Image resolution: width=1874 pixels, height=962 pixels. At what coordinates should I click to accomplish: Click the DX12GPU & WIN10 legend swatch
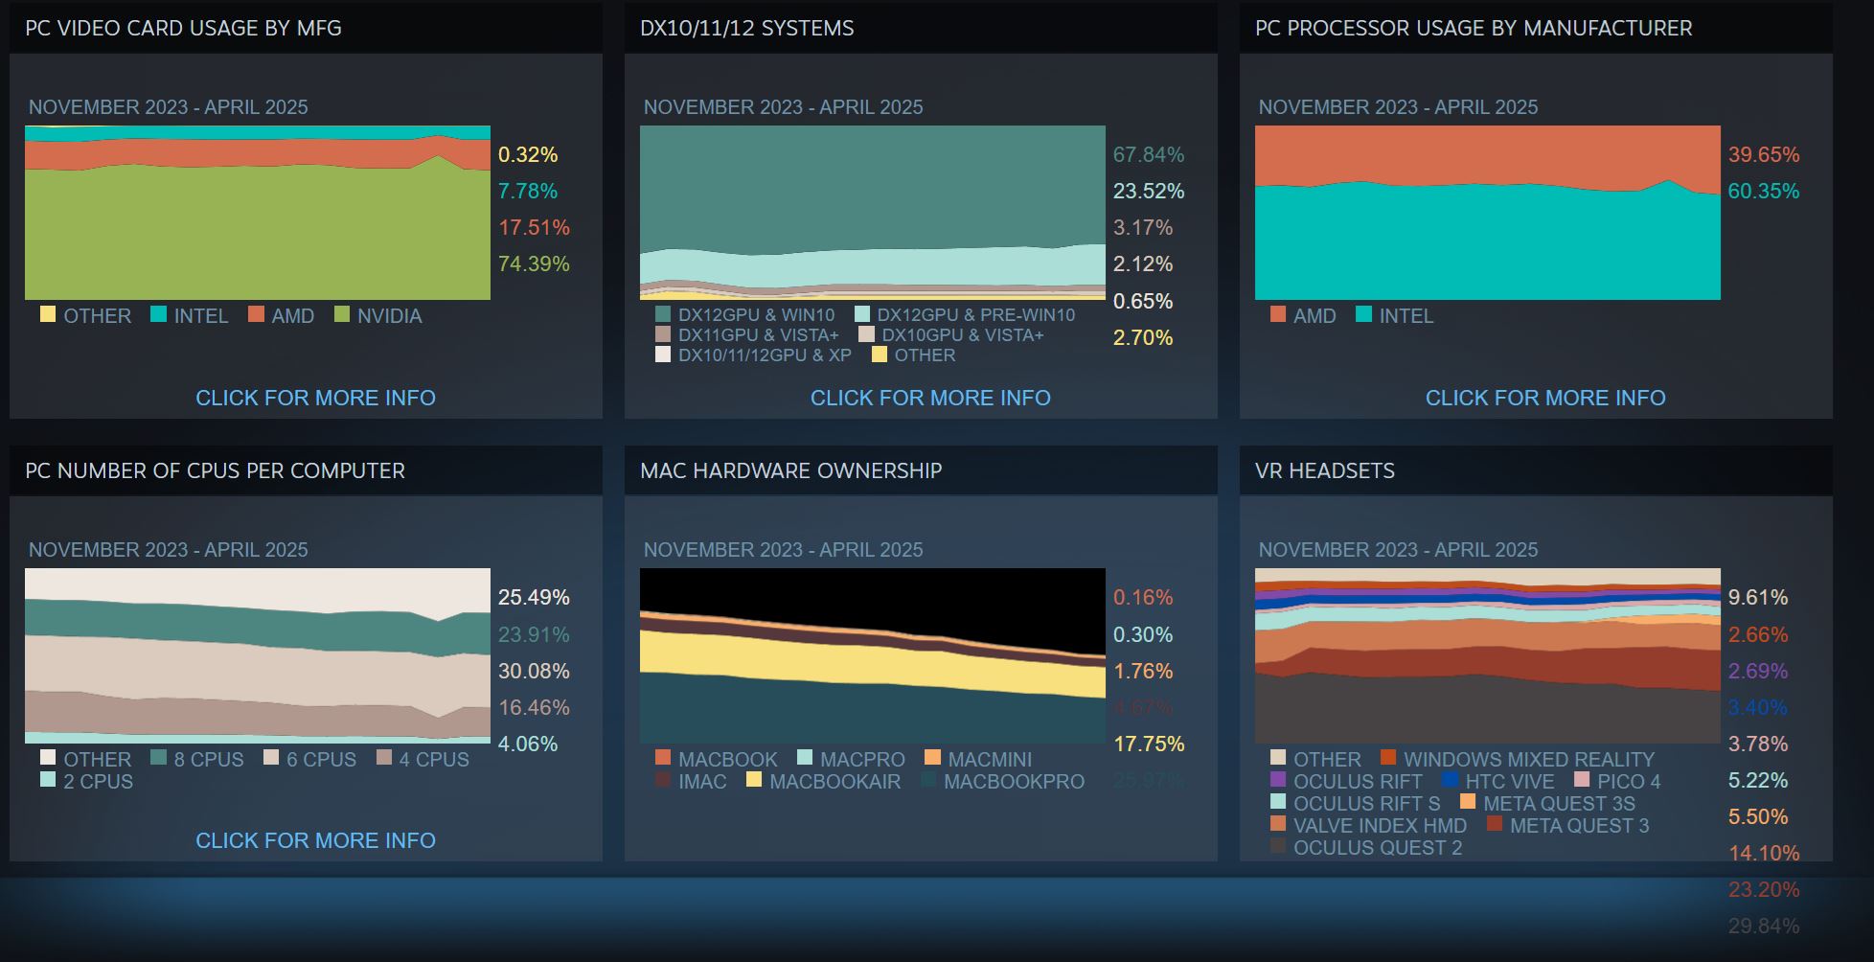pyautogui.click(x=663, y=313)
